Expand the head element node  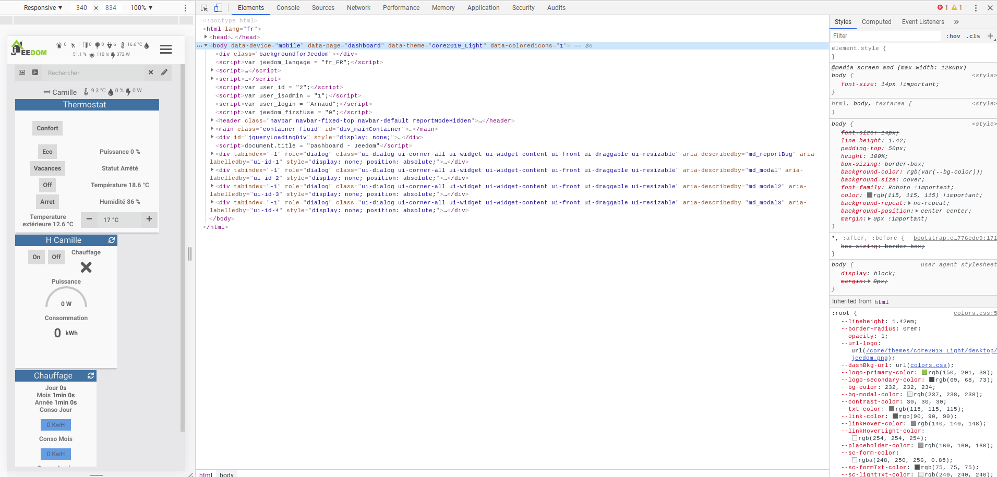206,37
